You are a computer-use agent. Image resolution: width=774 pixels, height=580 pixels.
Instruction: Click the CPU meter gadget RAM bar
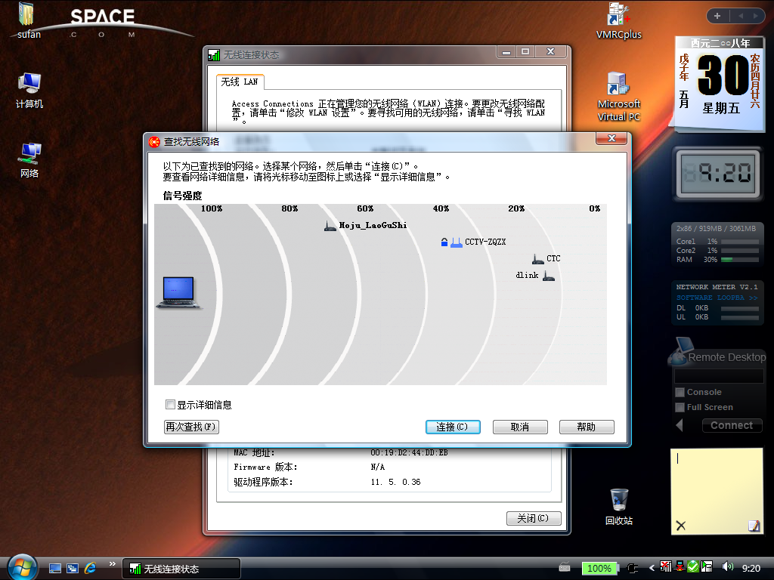tap(739, 260)
